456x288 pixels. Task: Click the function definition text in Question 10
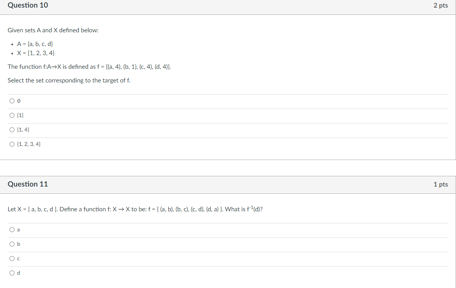89,66
